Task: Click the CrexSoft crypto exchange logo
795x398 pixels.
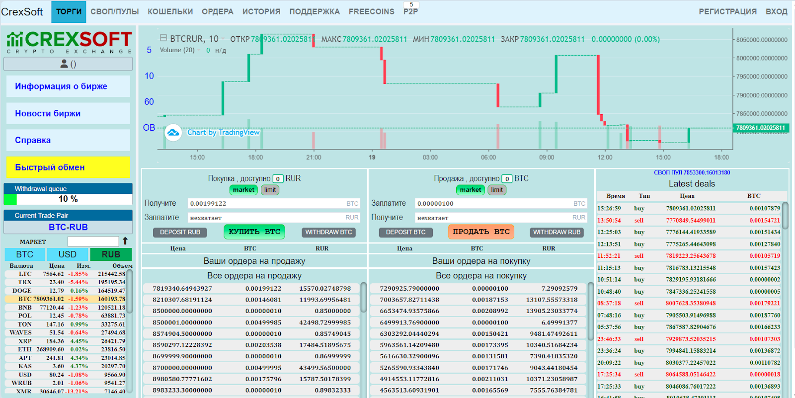Action: pyautogui.click(x=69, y=42)
